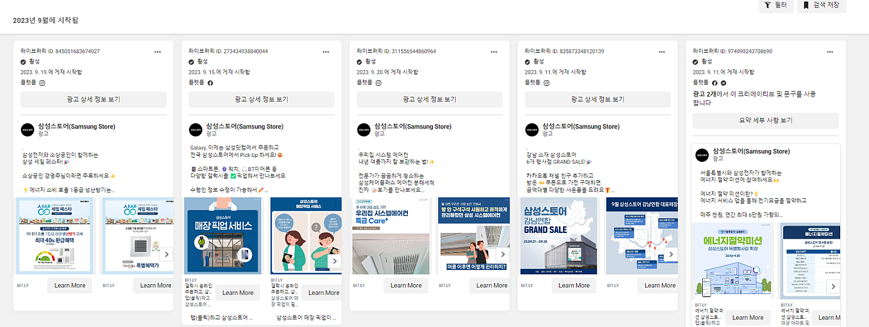869x327 pixels.
Task: Open 삼성스토어 advertiser link in ad 311556544860964
Action: coord(413,127)
